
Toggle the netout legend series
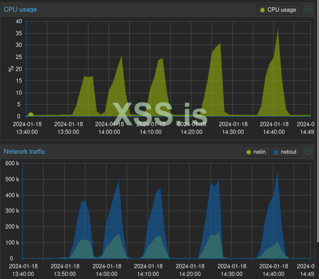click(x=286, y=152)
